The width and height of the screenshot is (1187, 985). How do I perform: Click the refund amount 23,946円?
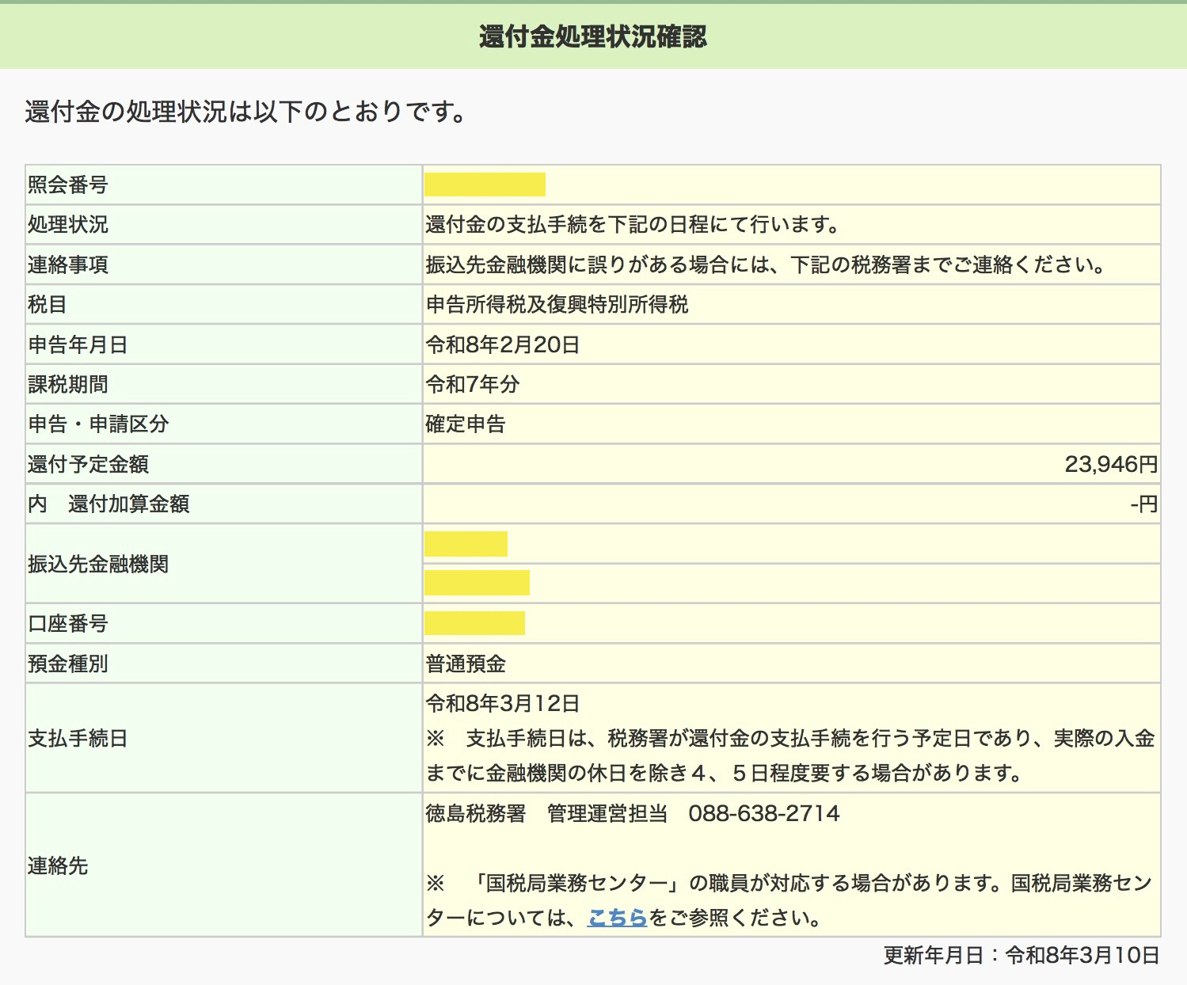[1110, 464]
